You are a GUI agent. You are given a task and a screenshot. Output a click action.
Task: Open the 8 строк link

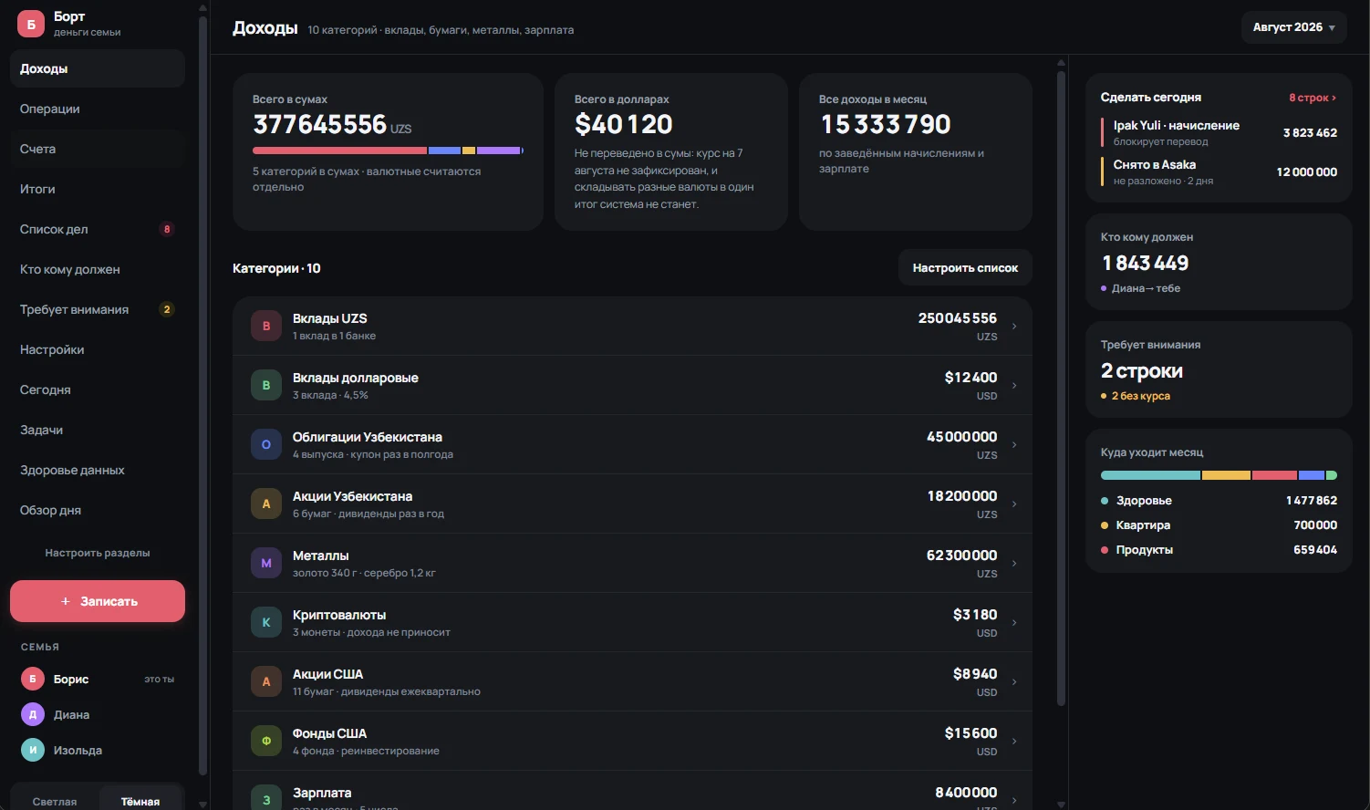point(1313,98)
